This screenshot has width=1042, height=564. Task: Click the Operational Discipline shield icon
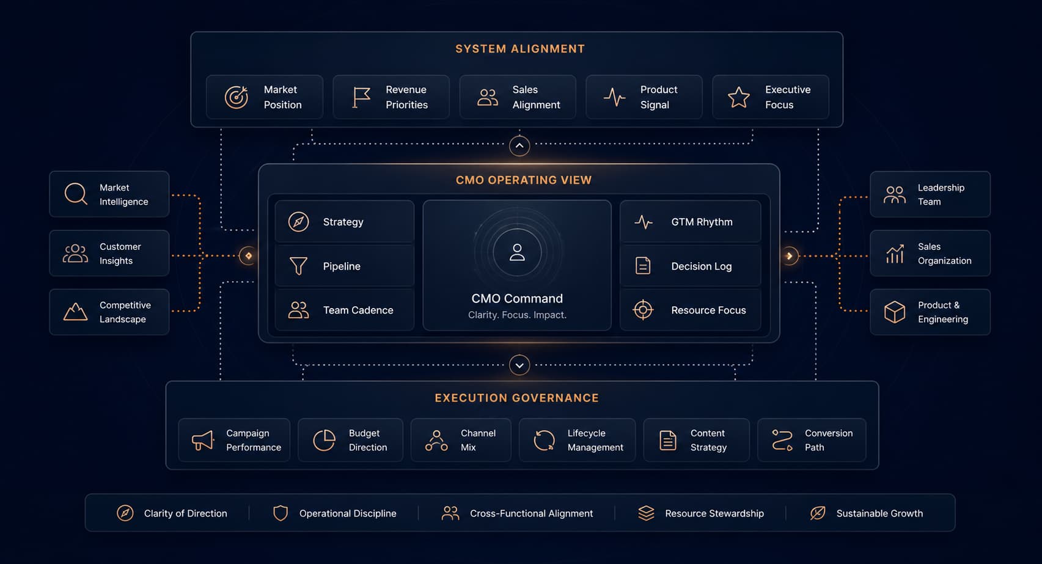(281, 513)
